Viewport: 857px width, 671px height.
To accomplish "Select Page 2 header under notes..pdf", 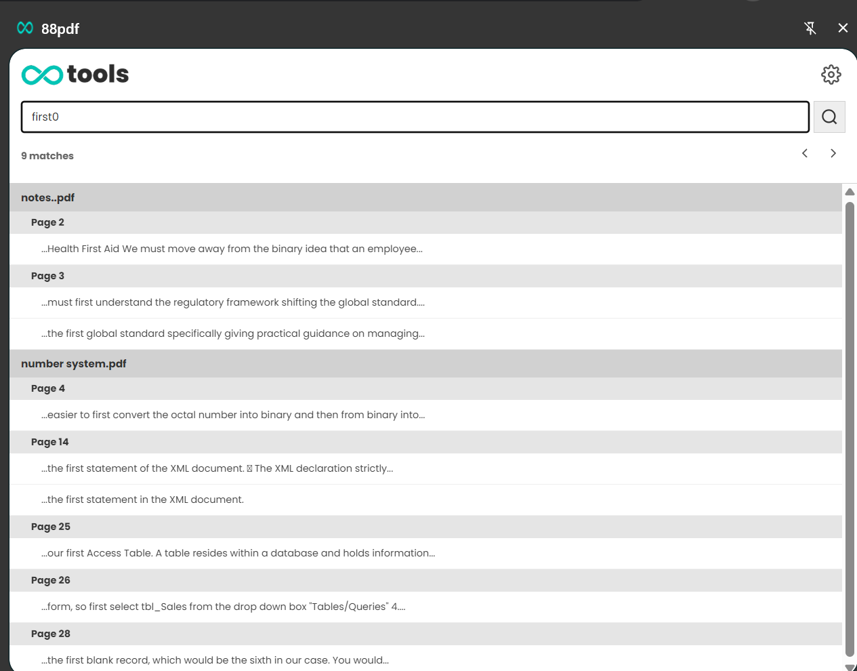I will click(47, 222).
